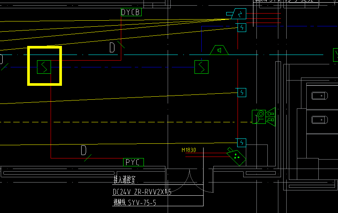Click the M1830 yellow text label

tap(189, 150)
